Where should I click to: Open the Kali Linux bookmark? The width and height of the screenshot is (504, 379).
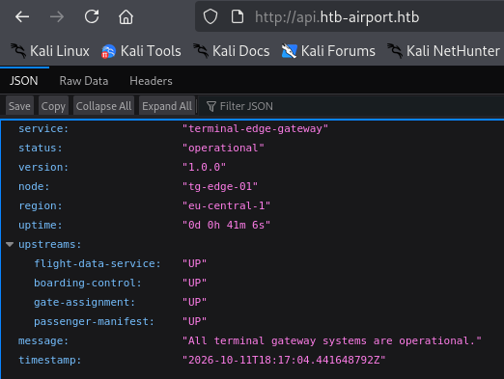50,51
